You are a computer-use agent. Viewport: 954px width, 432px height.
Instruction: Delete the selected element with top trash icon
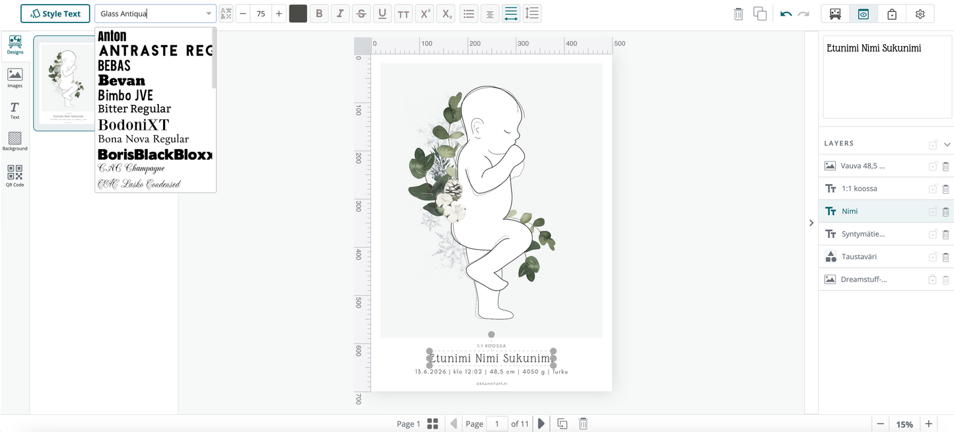tap(739, 14)
